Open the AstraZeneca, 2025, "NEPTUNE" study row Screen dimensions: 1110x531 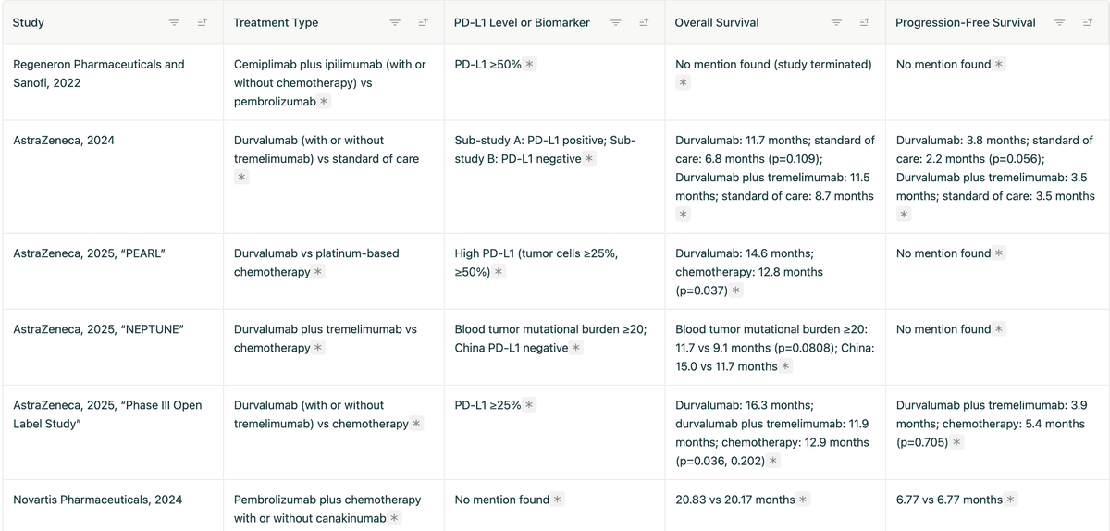tap(555, 348)
